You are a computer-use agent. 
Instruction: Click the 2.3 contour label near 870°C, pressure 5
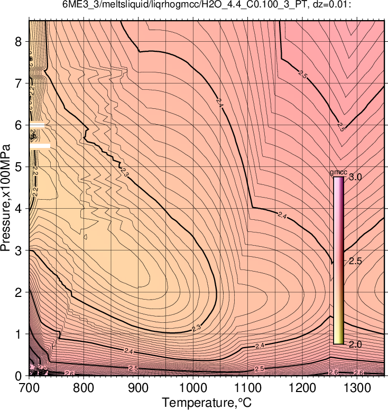[124, 172]
